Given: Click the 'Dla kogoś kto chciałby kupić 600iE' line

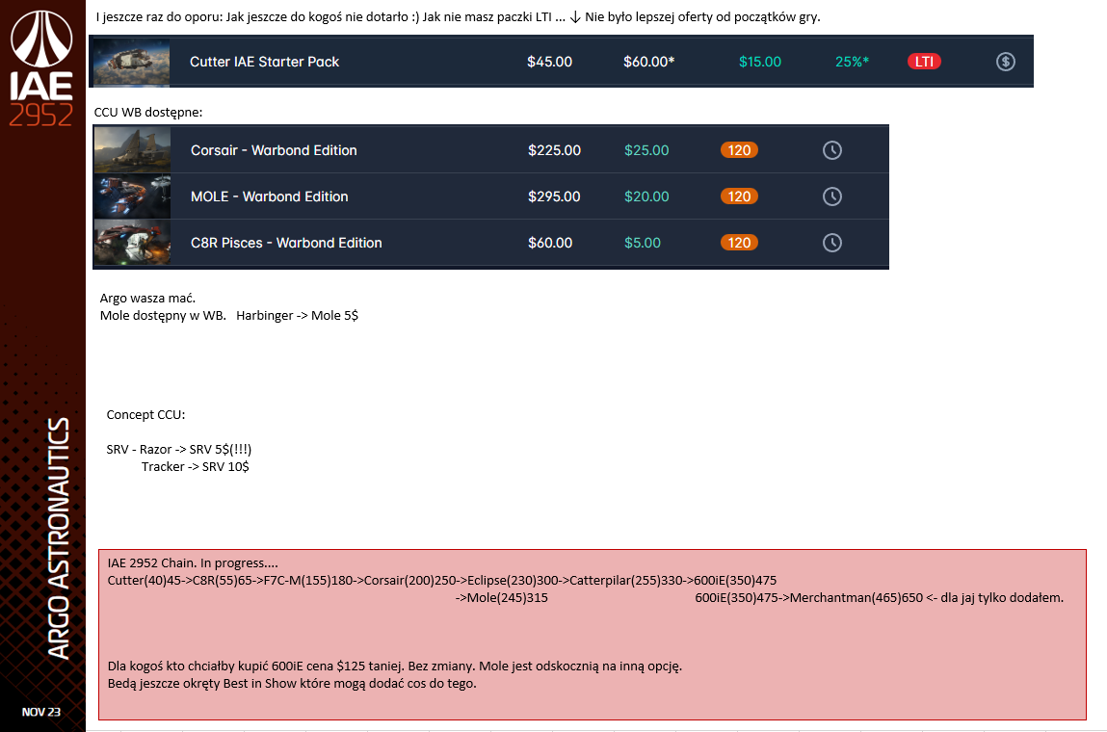Looking at the screenshot, I should [x=395, y=667].
